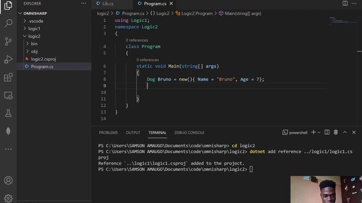Click the terminal prompt input cursor

tap(251, 169)
